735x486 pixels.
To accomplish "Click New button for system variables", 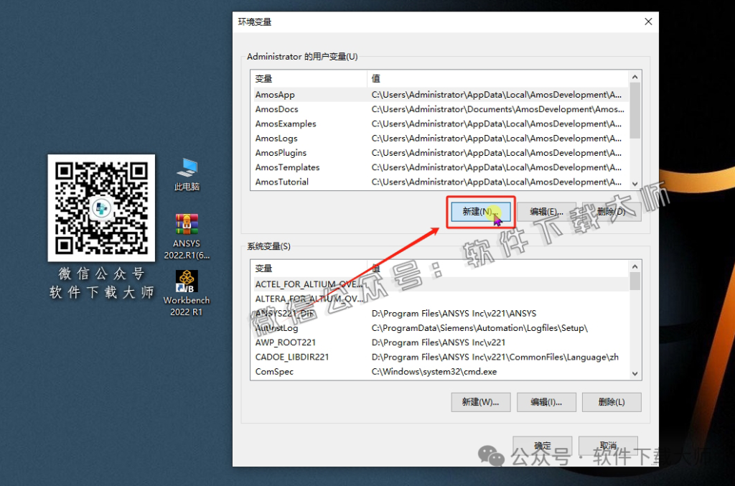I will (x=480, y=402).
